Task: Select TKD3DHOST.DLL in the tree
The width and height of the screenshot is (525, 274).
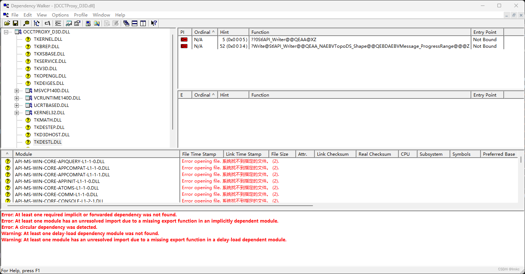Action: point(52,134)
